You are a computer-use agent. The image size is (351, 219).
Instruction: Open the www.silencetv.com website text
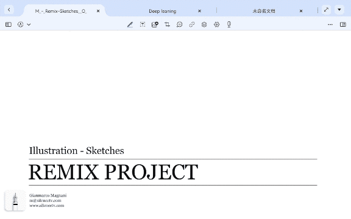47,206
